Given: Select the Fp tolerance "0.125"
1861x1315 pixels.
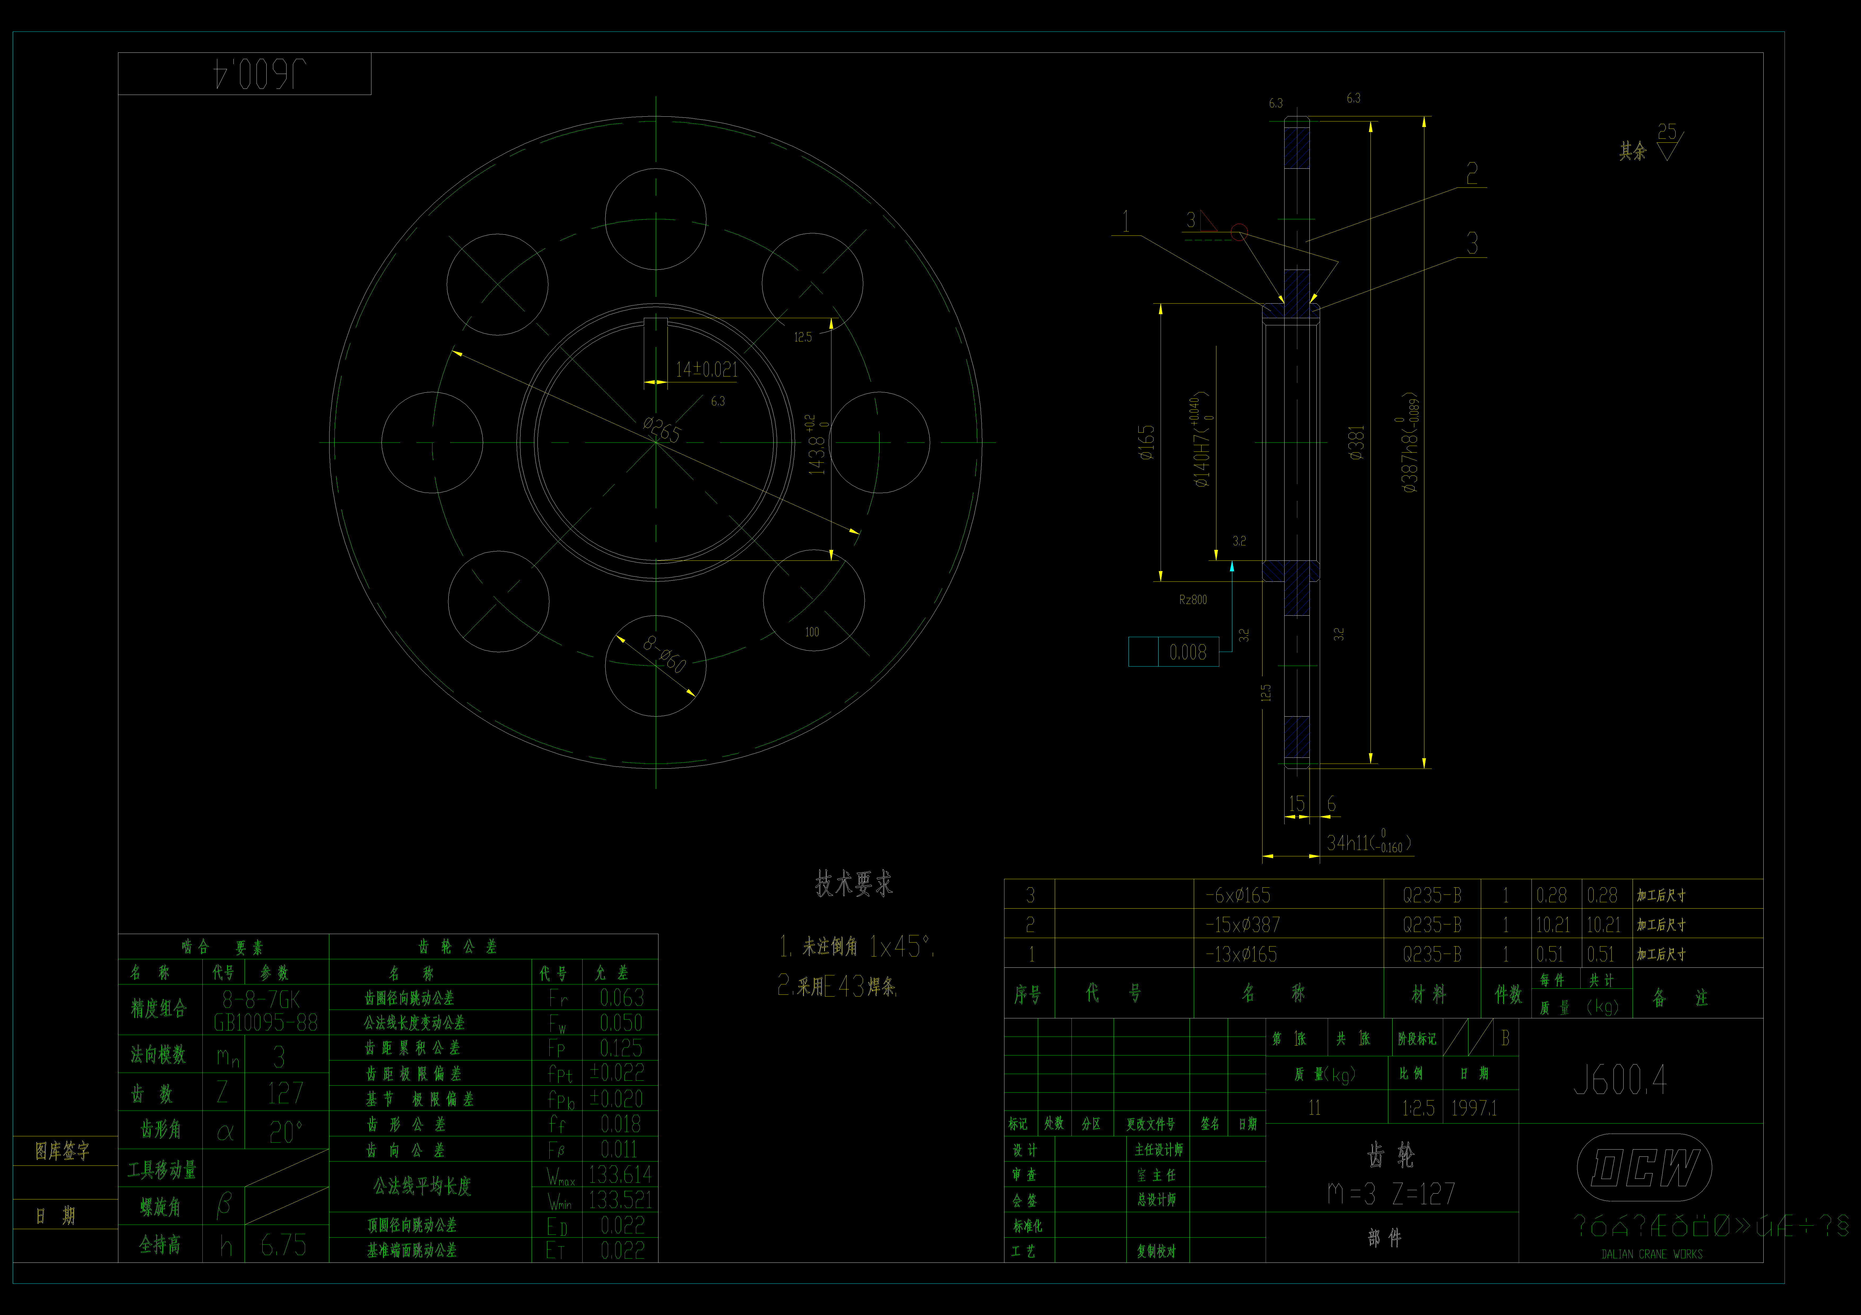Looking at the screenshot, I should [x=621, y=1049].
